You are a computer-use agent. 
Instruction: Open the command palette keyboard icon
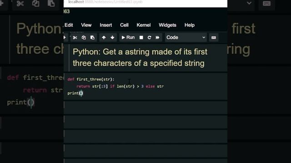[x=214, y=38]
